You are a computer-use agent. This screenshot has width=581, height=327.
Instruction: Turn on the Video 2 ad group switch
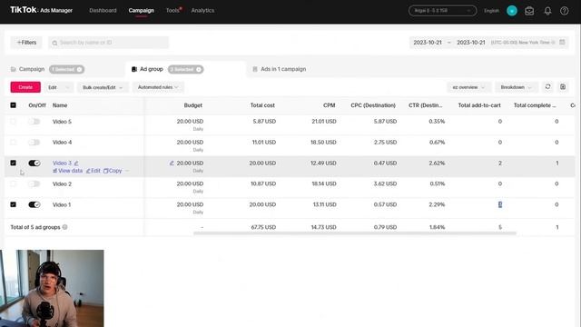(34, 183)
